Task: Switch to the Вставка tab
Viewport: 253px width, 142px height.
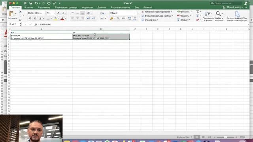Action: coord(29,7)
